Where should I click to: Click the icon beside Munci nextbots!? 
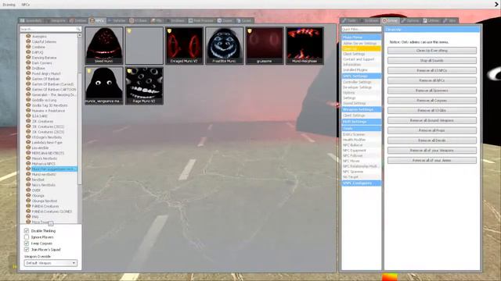click(28, 174)
